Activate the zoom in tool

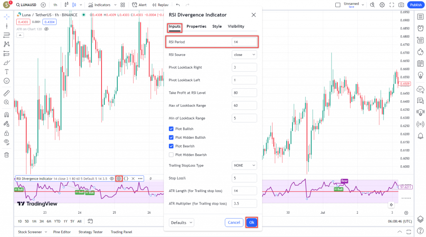click(x=7, y=102)
